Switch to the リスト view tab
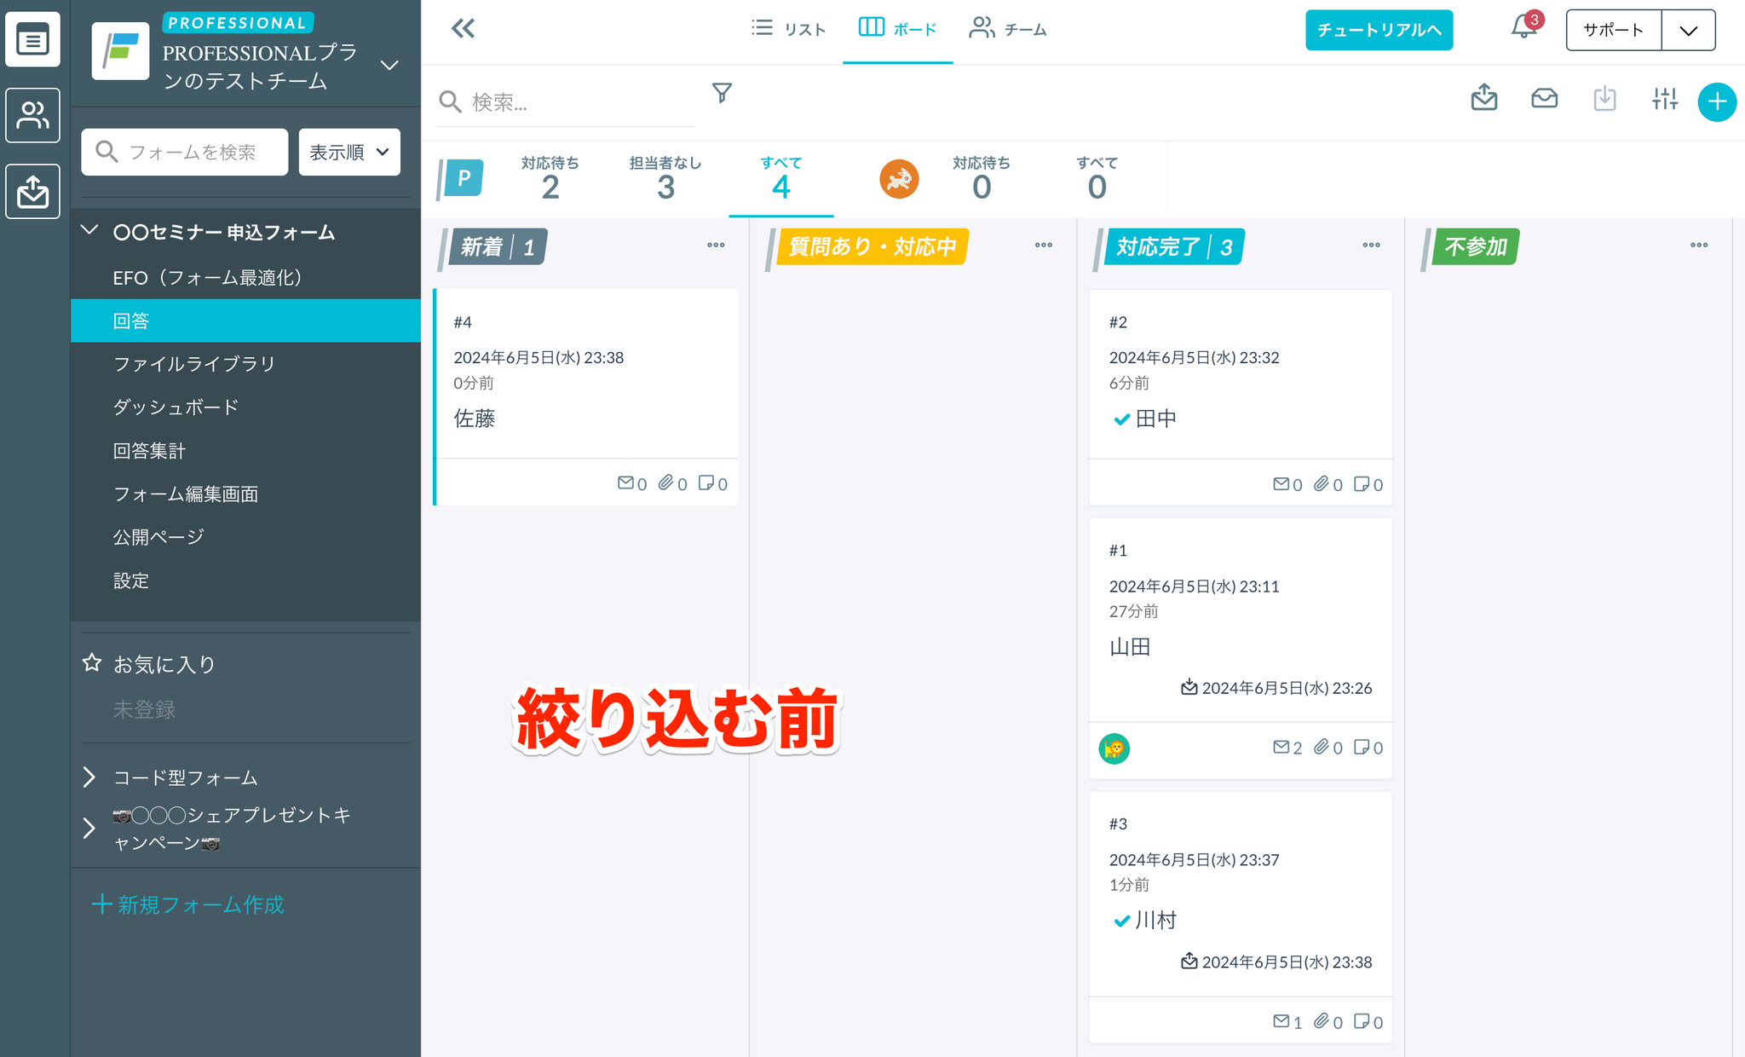The image size is (1745, 1057). (789, 29)
